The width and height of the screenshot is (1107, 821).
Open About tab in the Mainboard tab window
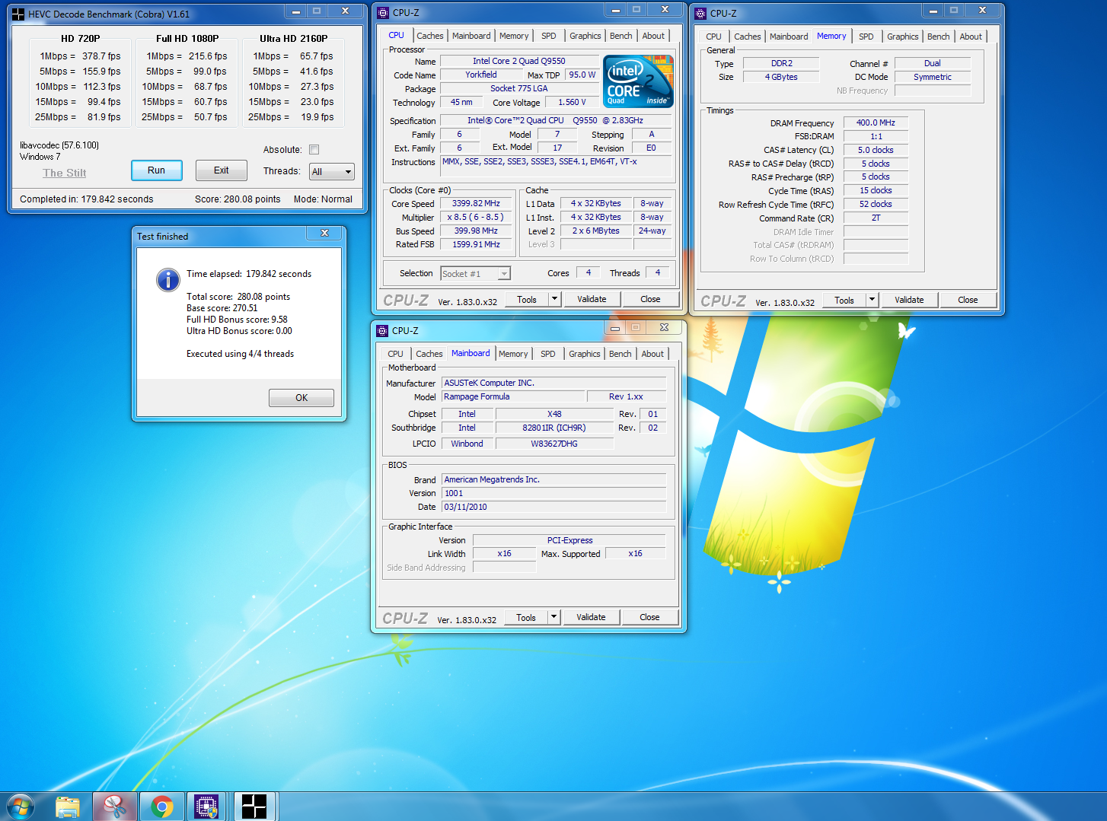tap(652, 354)
